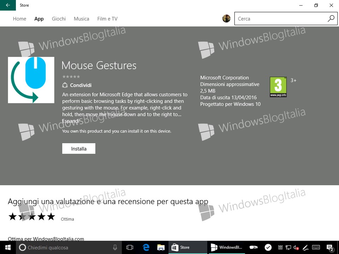Click the Mouse Gestures title
Viewport: 339px width, 254px height.
pos(99,65)
